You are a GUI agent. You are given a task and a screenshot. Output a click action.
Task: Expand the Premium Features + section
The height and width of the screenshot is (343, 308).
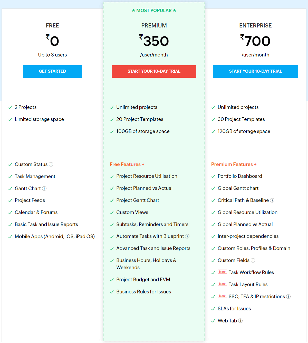coord(234,164)
